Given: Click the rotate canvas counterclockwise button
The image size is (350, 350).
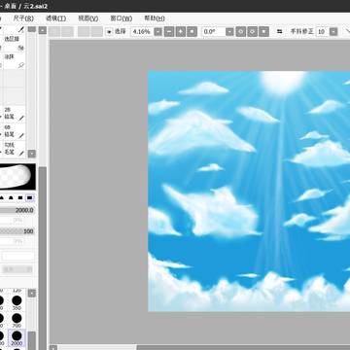Looking at the screenshot, I should 240,31.
